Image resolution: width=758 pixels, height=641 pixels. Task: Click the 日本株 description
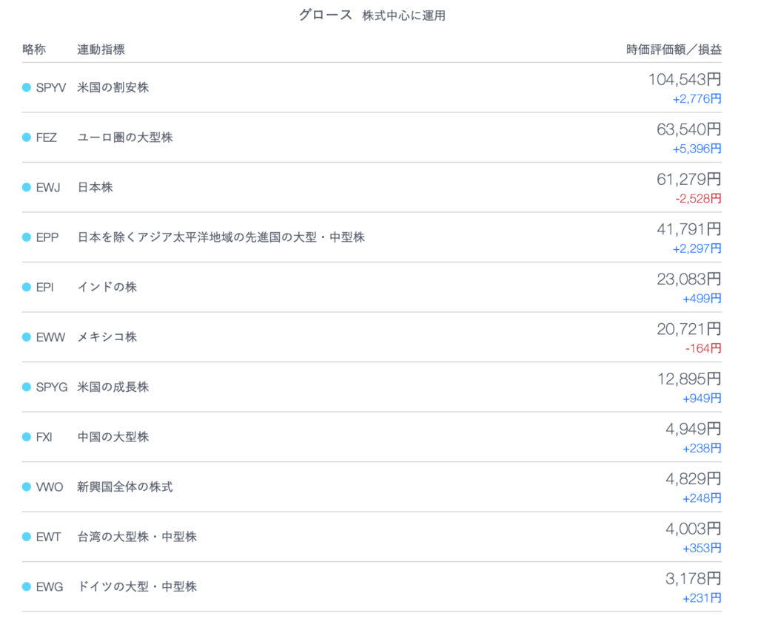point(95,187)
